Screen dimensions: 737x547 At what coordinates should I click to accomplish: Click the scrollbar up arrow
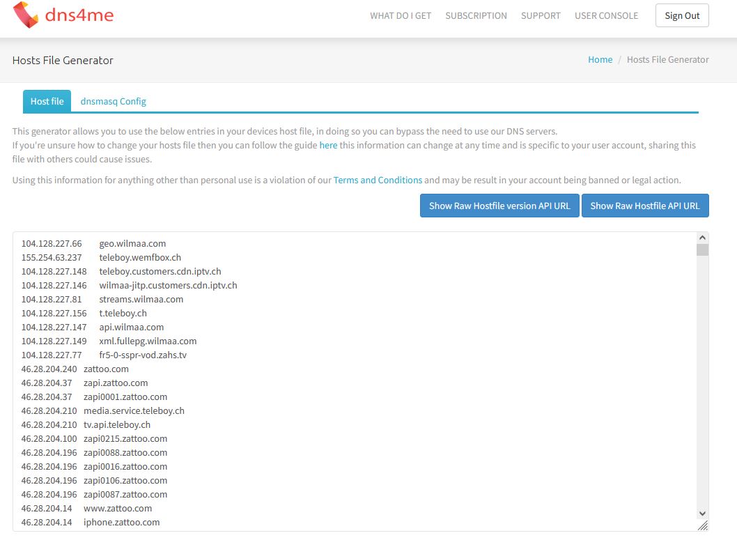(x=702, y=238)
